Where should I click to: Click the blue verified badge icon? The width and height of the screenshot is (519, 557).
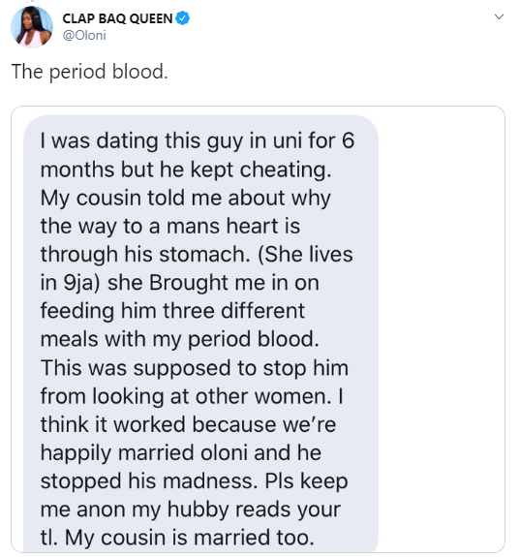(183, 18)
